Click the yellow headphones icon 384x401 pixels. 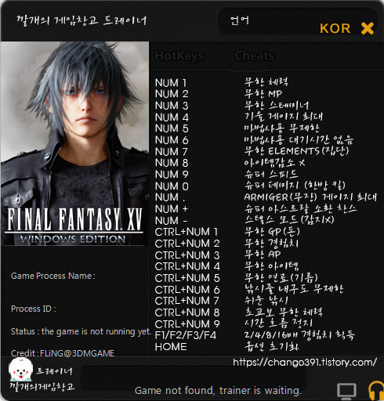[x=376, y=391]
